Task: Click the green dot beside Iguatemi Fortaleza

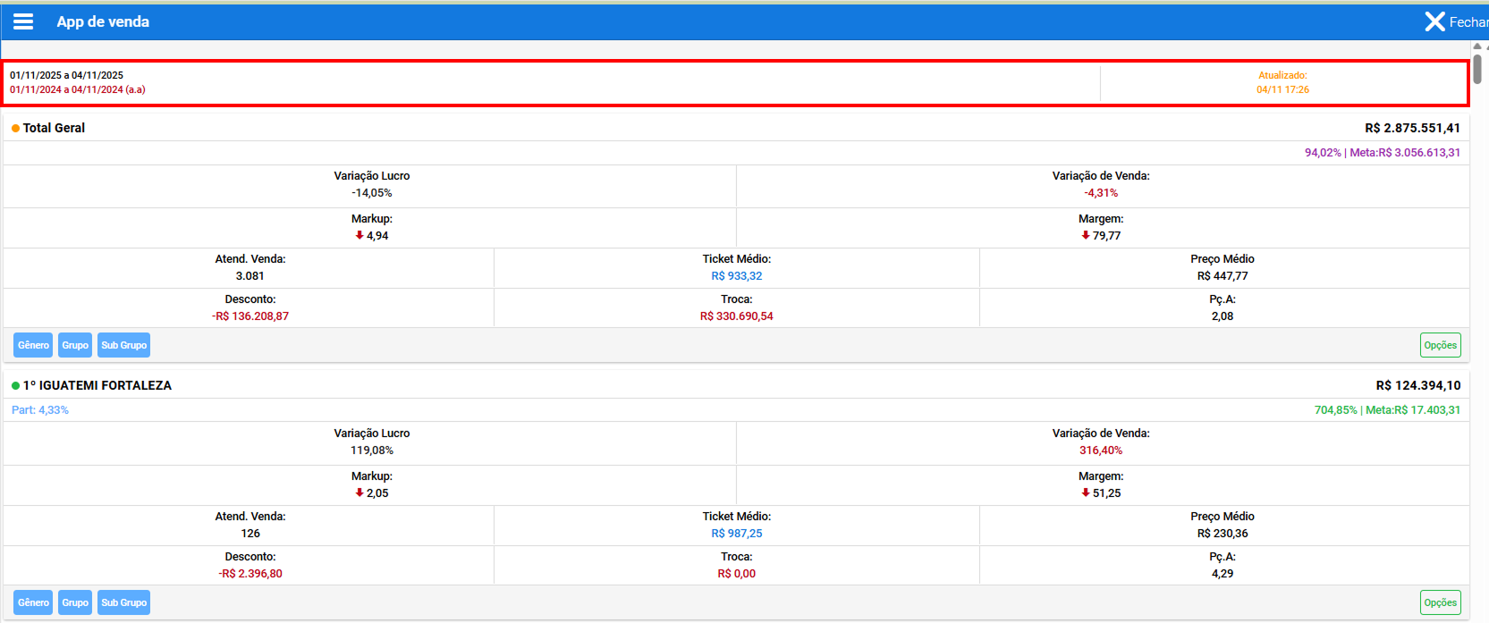Action: point(15,386)
